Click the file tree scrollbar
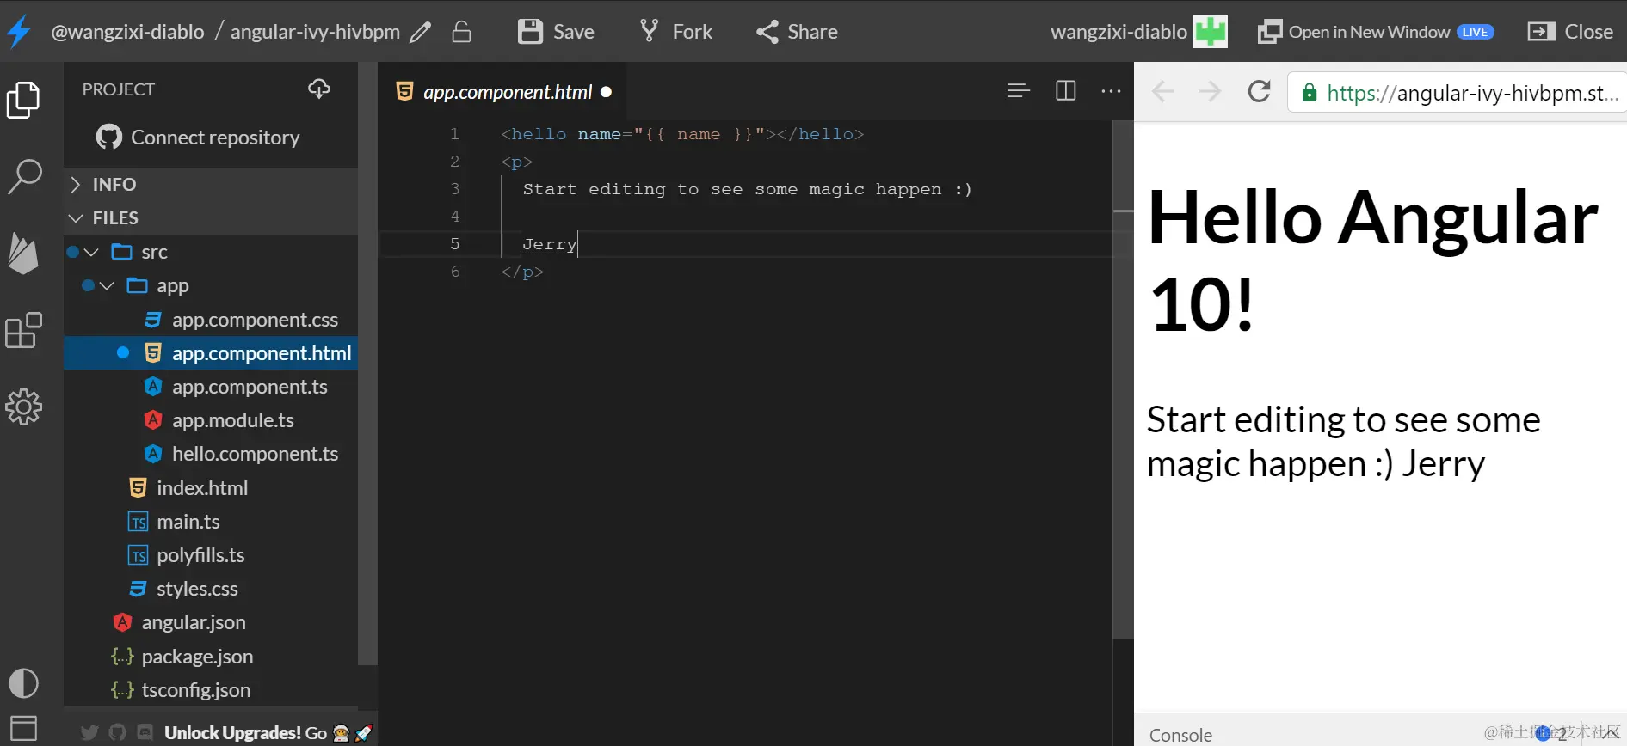This screenshot has width=1627, height=746. [x=367, y=364]
